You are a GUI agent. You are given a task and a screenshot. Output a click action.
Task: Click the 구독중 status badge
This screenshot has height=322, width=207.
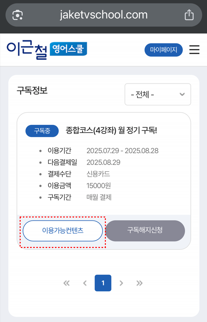[x=42, y=131]
